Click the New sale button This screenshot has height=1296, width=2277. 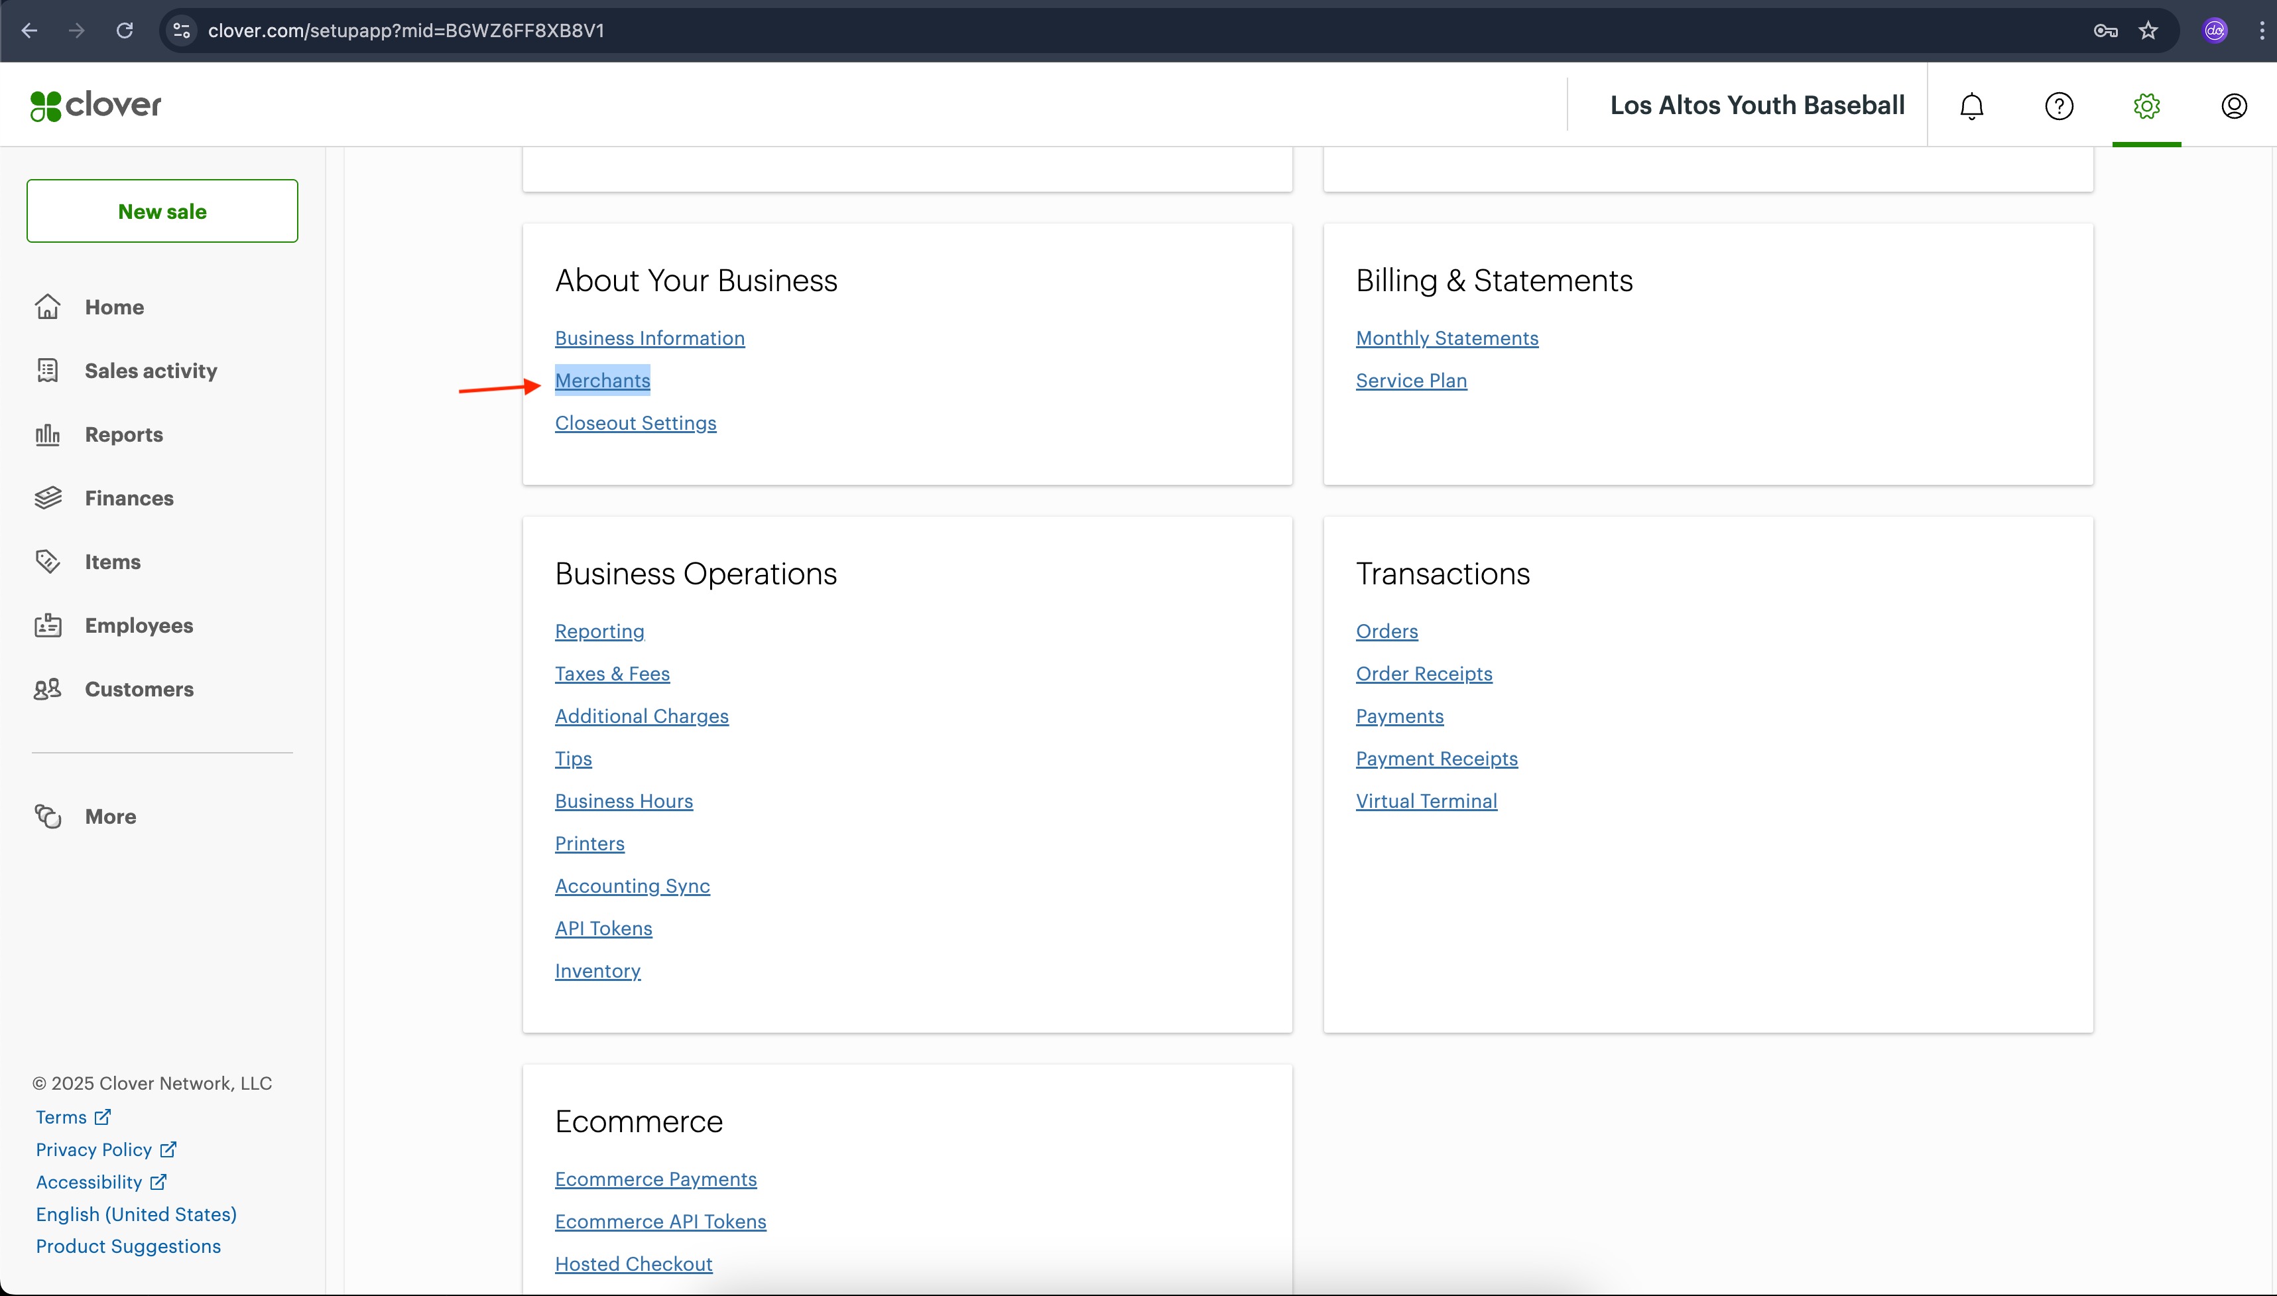(162, 211)
